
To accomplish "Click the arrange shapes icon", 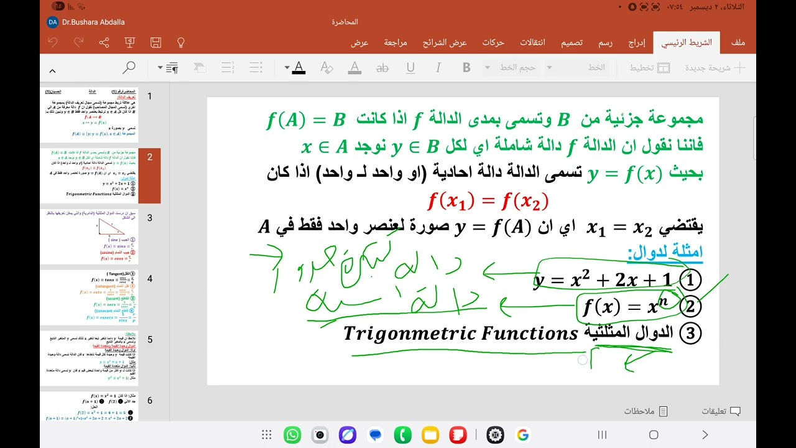I will click(x=200, y=67).
